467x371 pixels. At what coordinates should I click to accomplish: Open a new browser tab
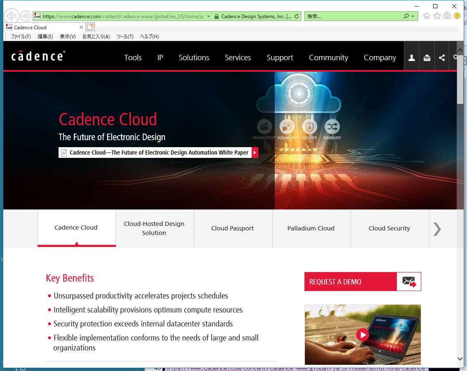[x=90, y=27]
